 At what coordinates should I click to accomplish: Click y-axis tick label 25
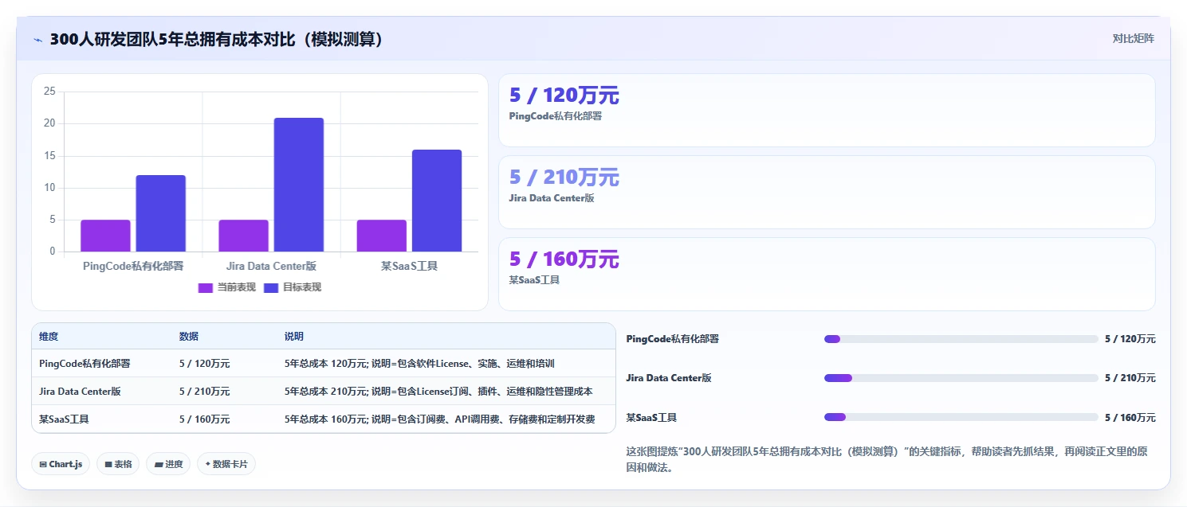49,92
